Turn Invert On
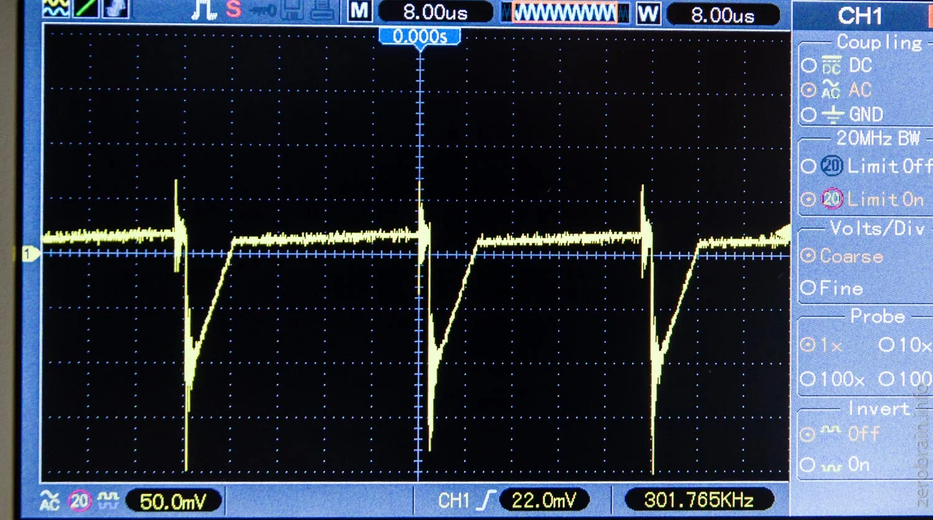Screen dimensions: 933x520 tap(808, 465)
